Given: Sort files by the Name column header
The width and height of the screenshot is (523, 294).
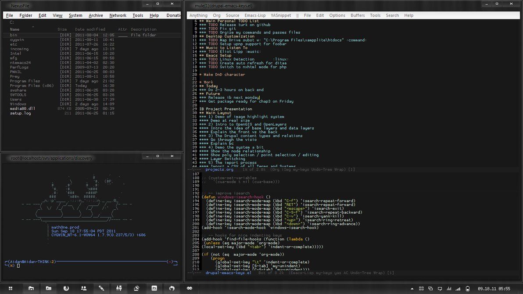Looking at the screenshot, I should click(15, 29).
